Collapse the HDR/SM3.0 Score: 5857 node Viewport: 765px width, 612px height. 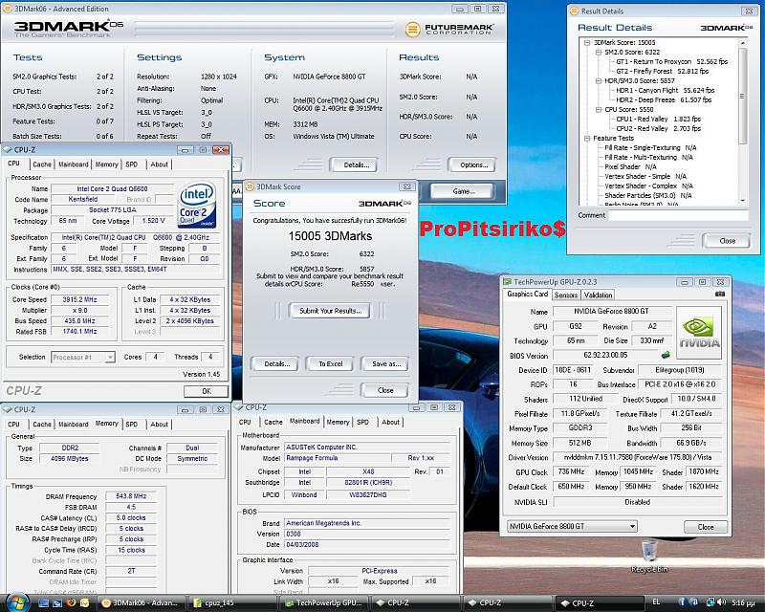(x=599, y=81)
